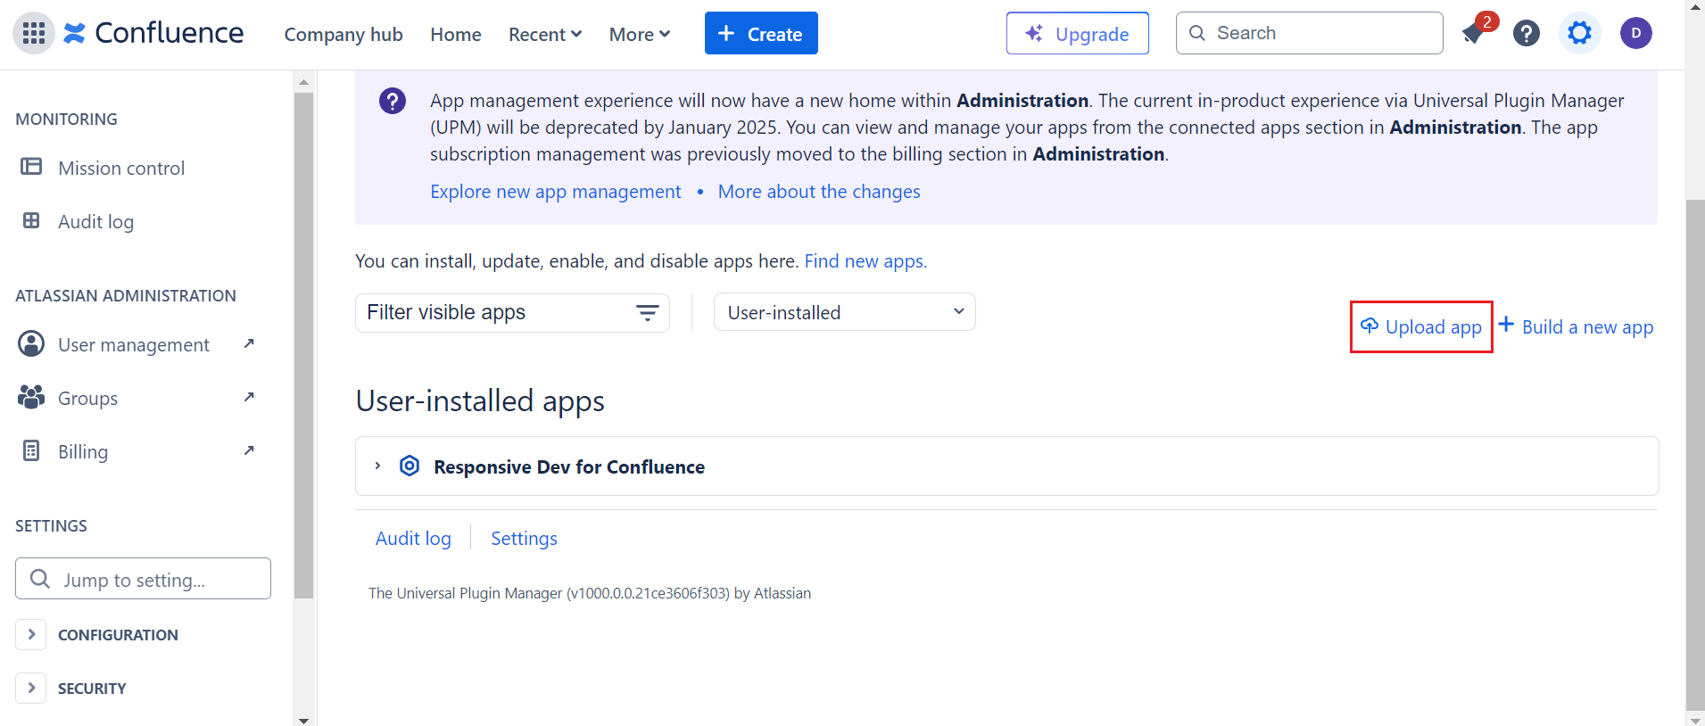Click the Groups people icon
Screen dimensions: 1705x726
click(31, 397)
